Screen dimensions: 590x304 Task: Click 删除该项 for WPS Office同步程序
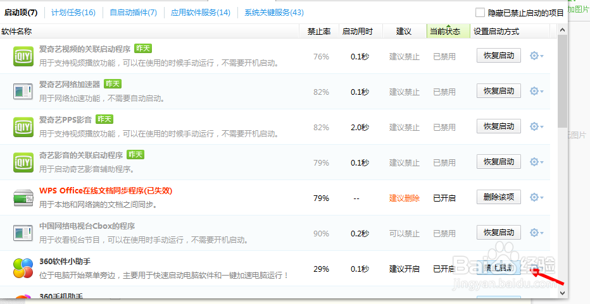(x=499, y=197)
